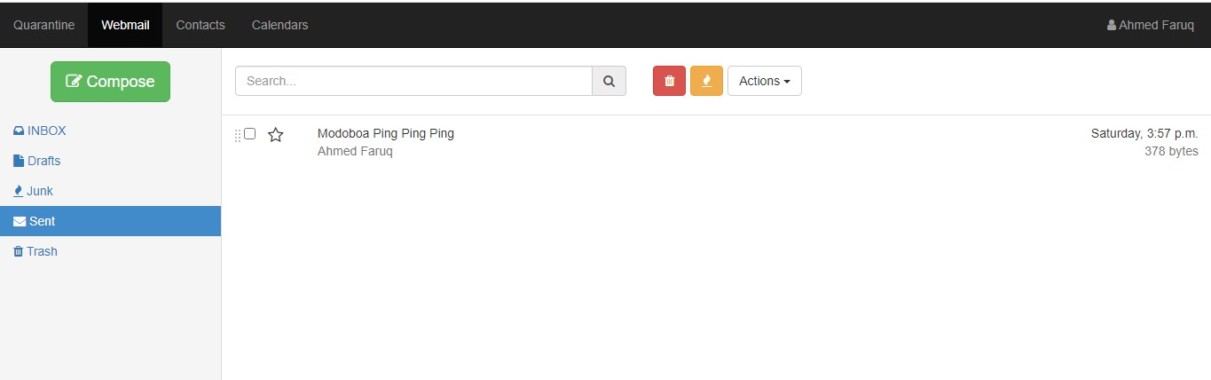The image size is (1211, 380).
Task: Star the Modoboa Ping Ping Ping email
Action: 276,135
